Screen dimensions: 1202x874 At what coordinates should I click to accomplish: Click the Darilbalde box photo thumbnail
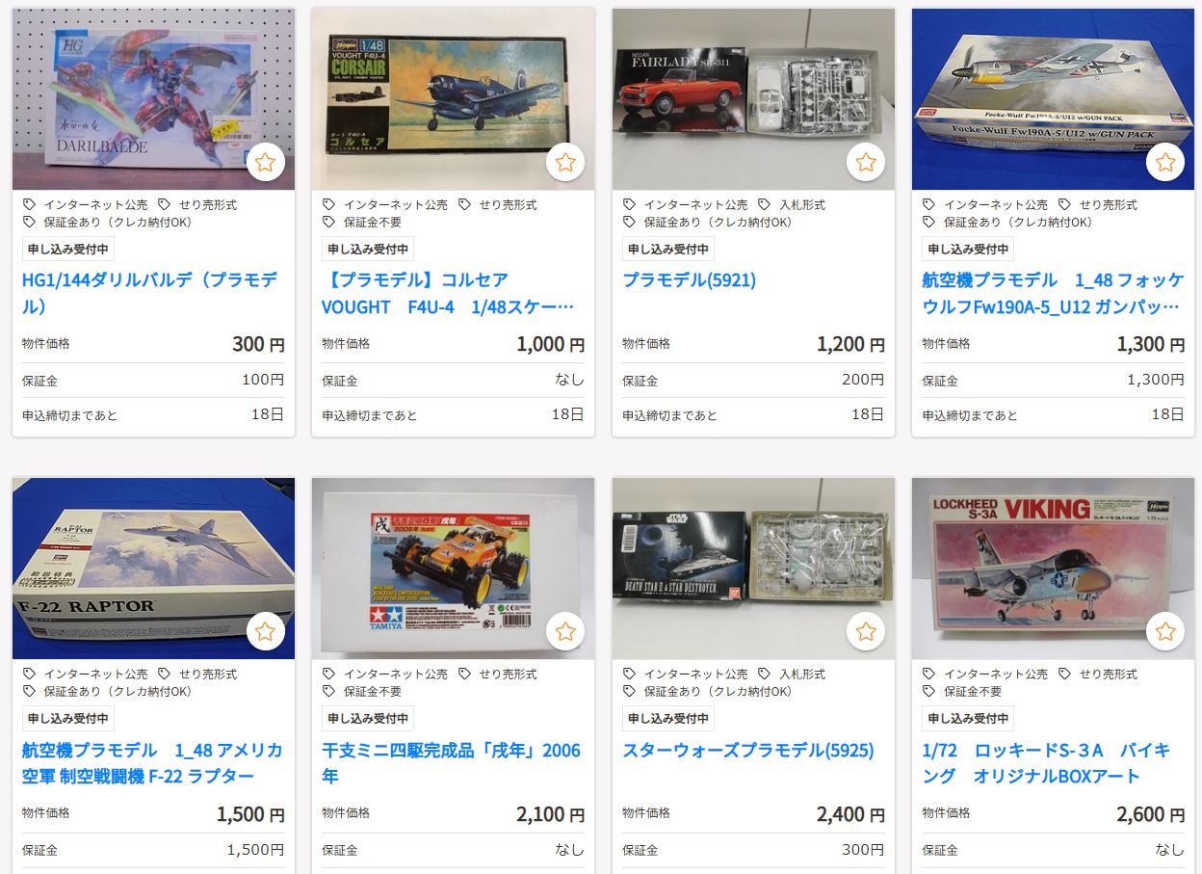pyautogui.click(x=153, y=99)
